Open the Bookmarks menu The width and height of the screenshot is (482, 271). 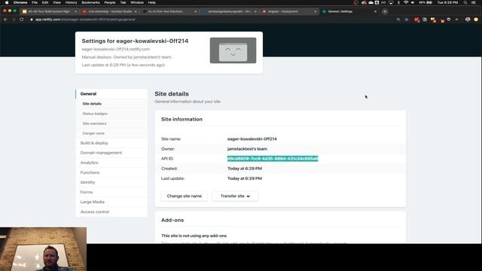(90, 2)
